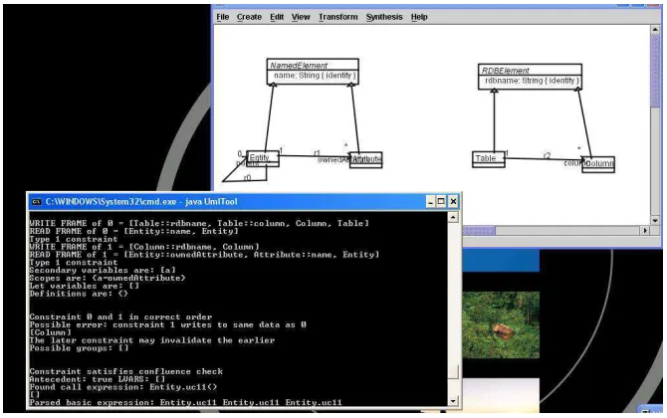This screenshot has height=418, width=667.
Task: Close the cmd.exe window
Action: (x=453, y=202)
